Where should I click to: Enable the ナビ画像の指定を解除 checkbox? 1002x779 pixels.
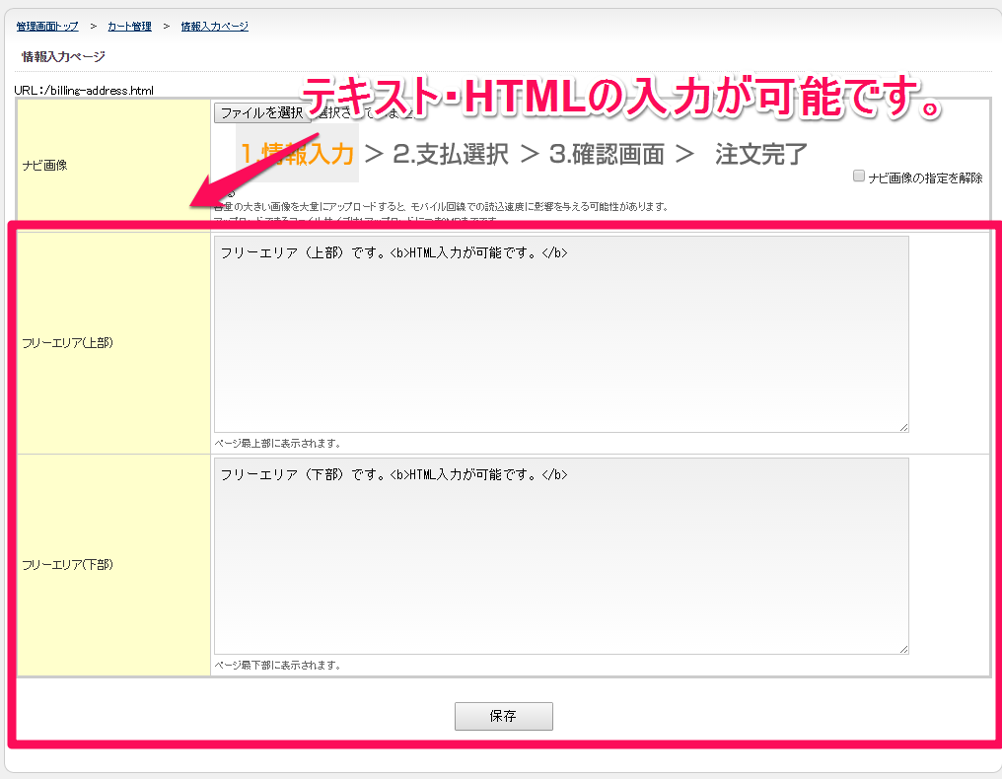pos(859,177)
